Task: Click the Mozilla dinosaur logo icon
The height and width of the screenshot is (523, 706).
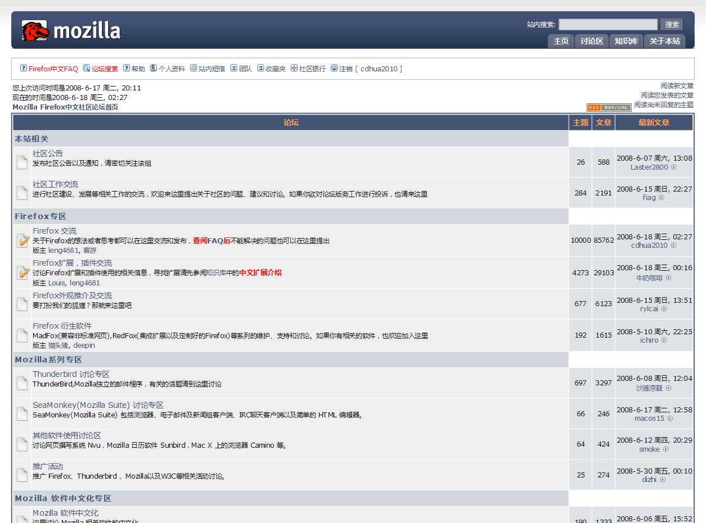Action: pos(35,30)
